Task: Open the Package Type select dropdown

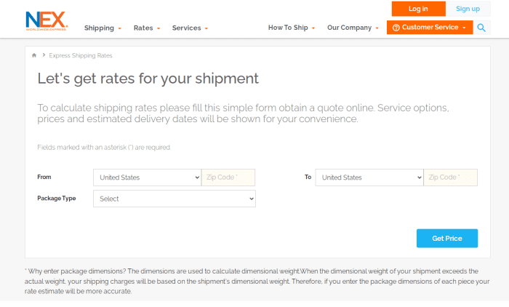Action: point(175,199)
